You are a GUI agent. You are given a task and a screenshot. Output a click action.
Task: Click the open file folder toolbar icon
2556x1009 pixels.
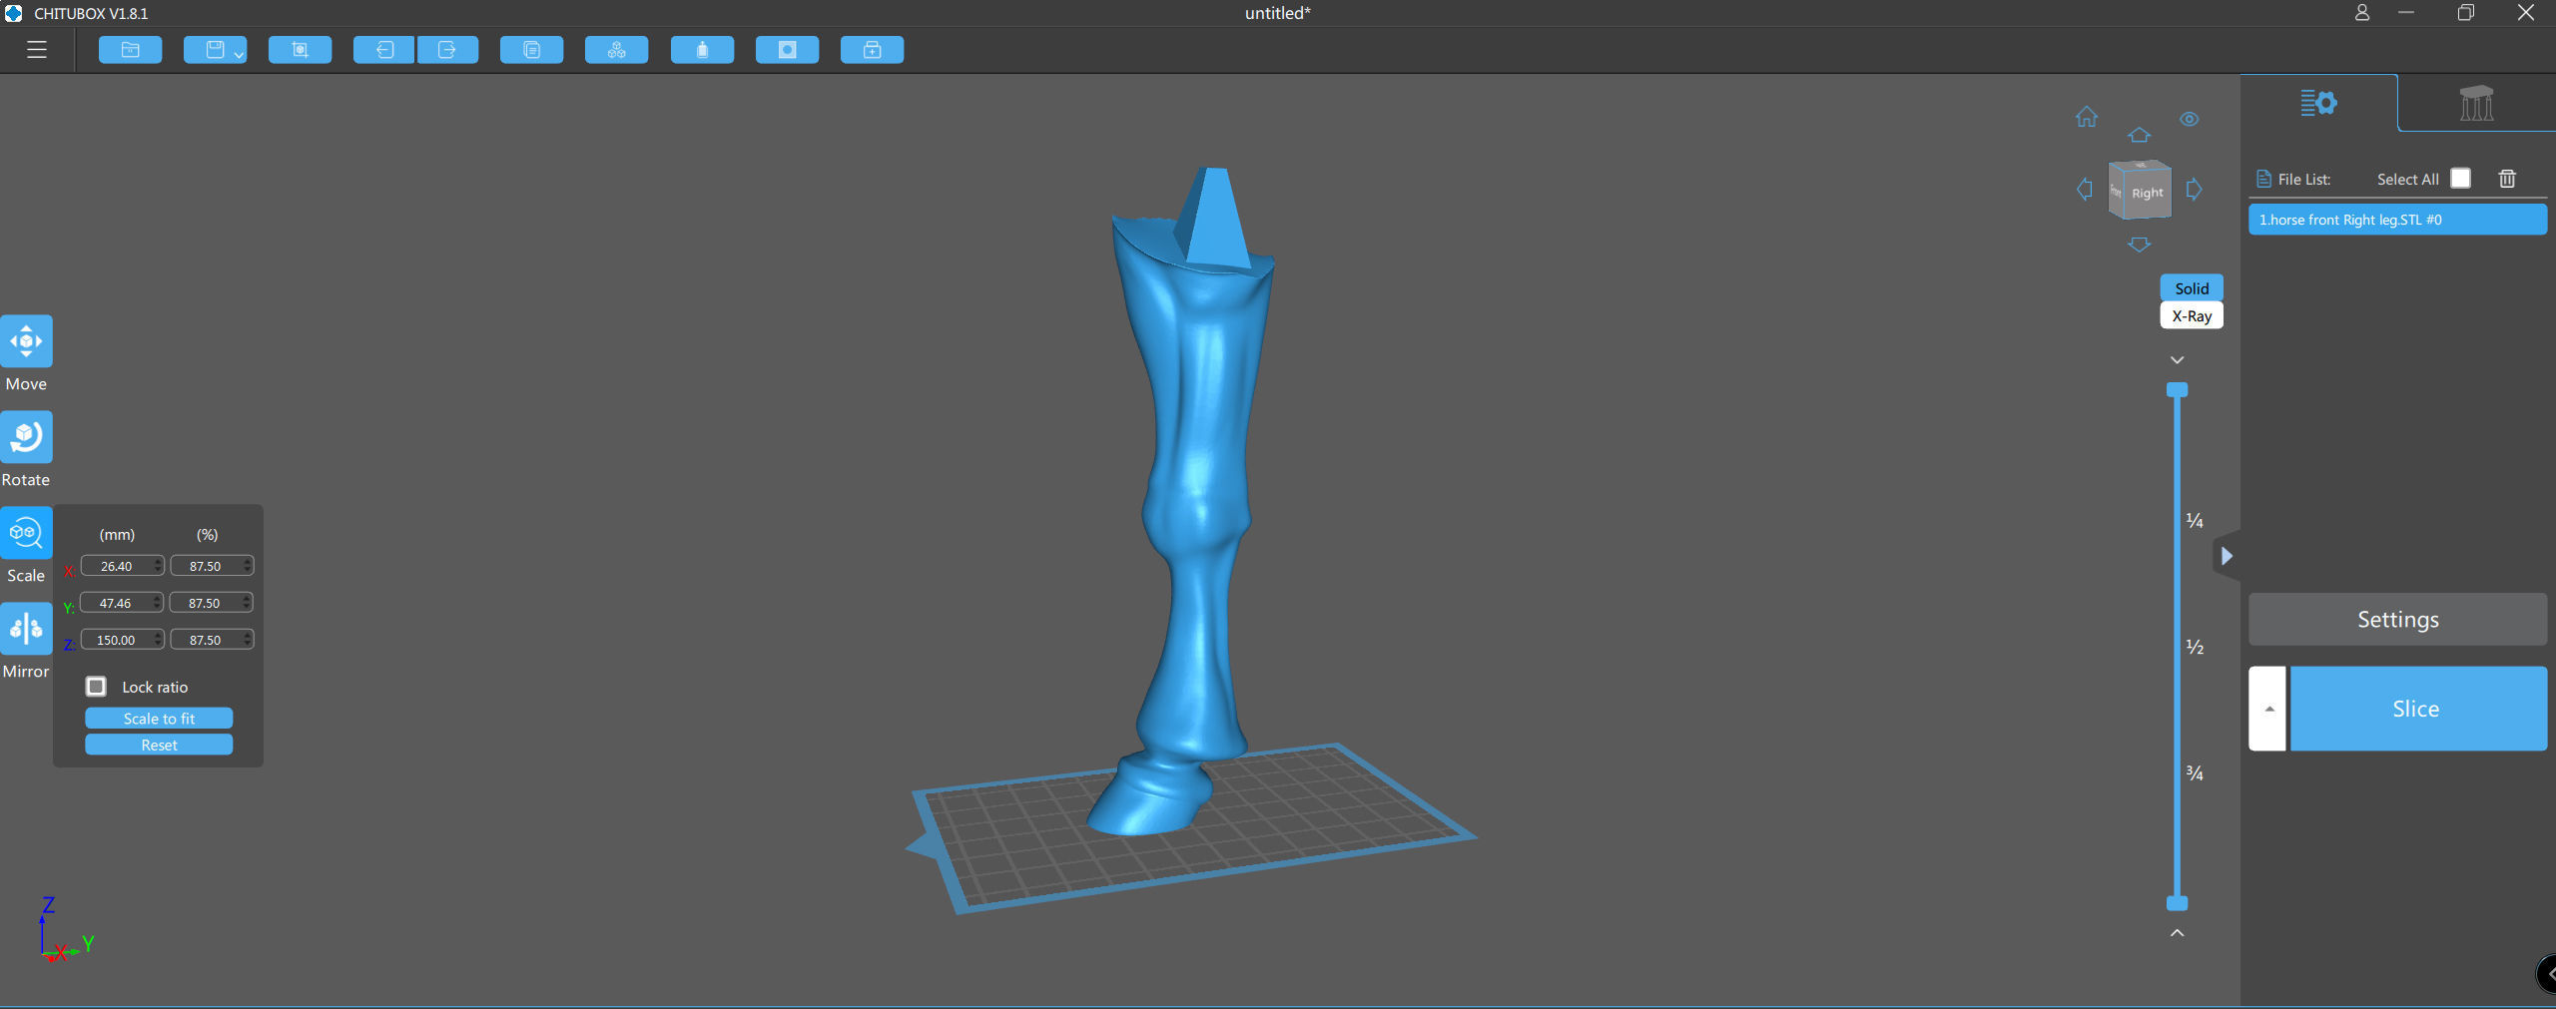click(x=130, y=50)
